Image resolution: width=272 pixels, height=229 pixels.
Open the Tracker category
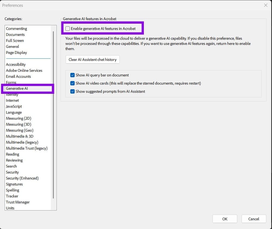pos(12,196)
